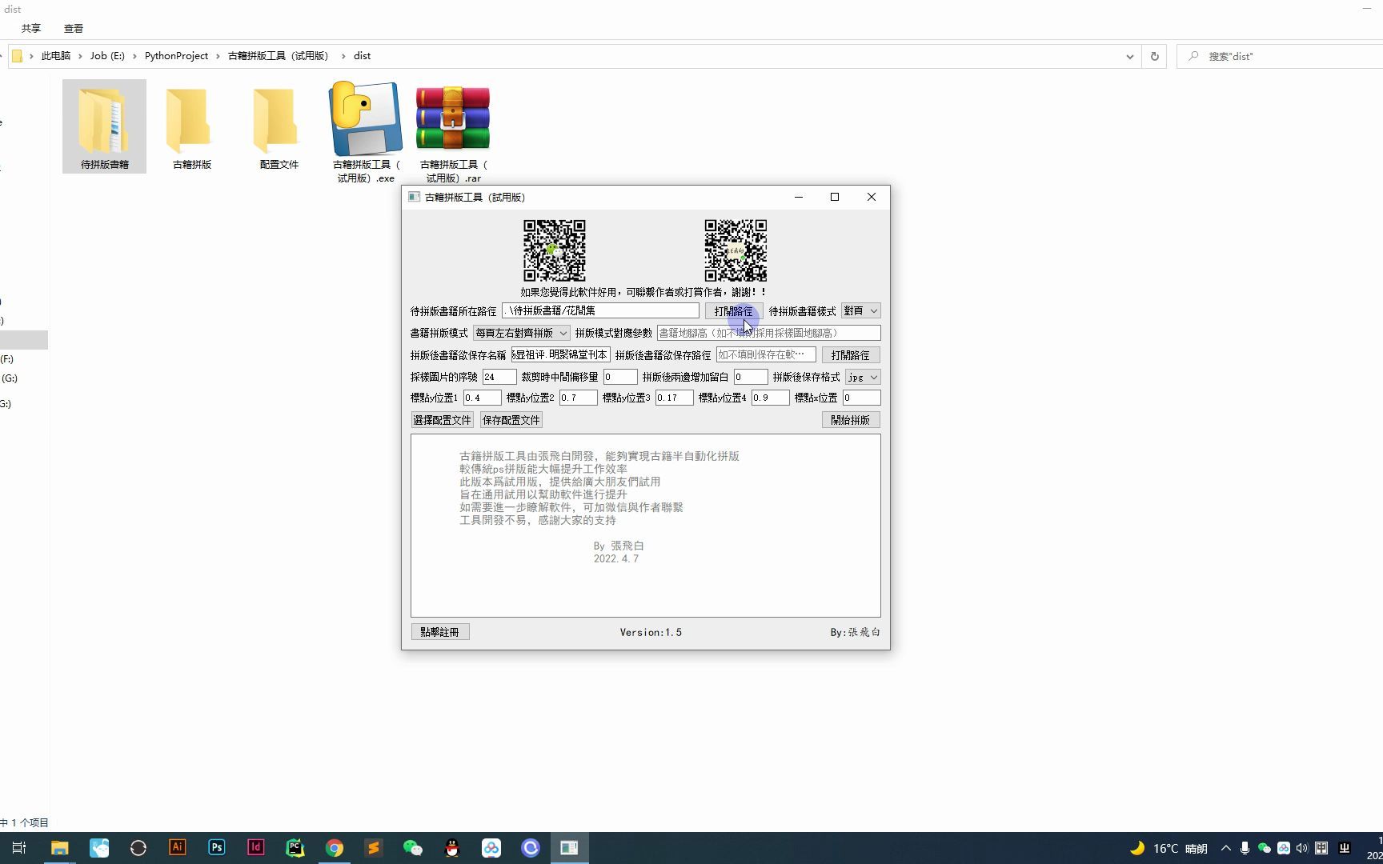Open Task View on the taskbar
1383x864 pixels.
tap(20, 848)
